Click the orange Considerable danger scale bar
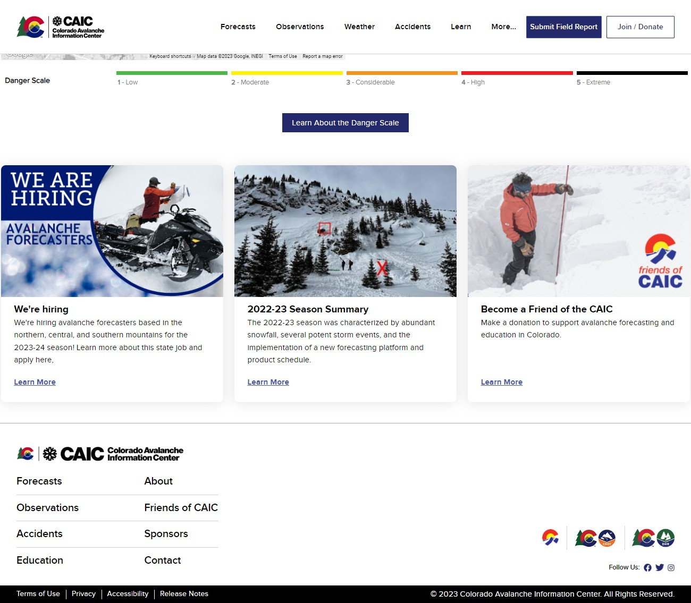The width and height of the screenshot is (691, 603). (402, 73)
